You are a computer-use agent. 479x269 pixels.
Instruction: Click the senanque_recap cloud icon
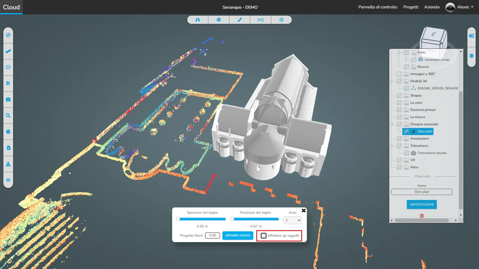coord(421,59)
